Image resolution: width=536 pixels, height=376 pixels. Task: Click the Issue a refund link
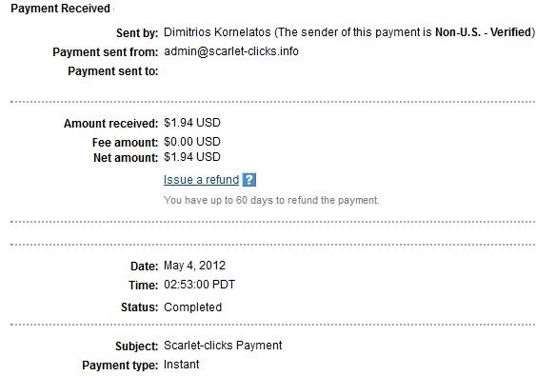pyautogui.click(x=201, y=180)
